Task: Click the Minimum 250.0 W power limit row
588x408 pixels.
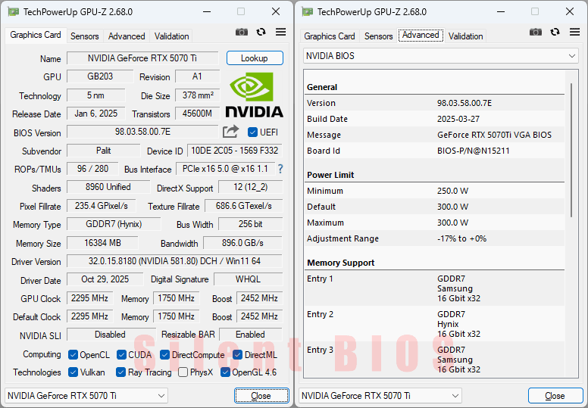Action: [435, 191]
